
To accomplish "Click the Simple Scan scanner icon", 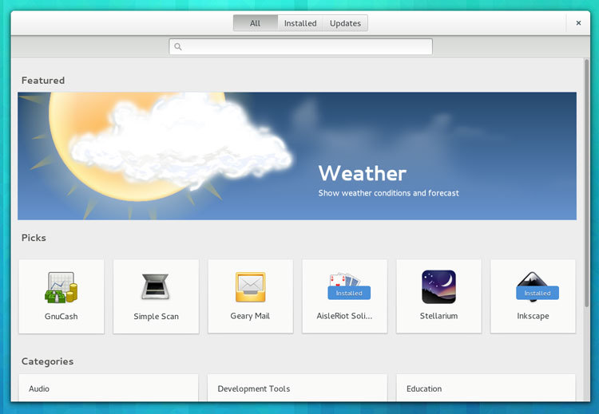I will tap(156, 286).
